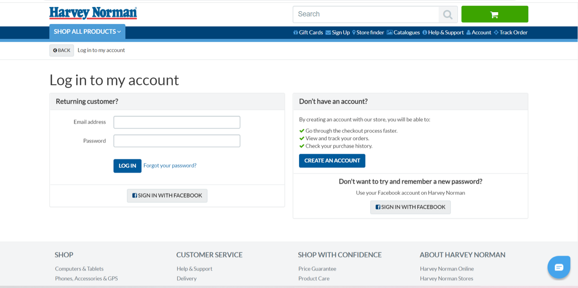Click into the Email address field

tap(177, 122)
